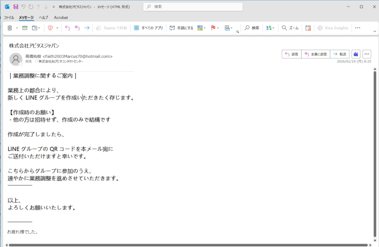Click the vertical scrollbar in message body
Image resolution: width=379 pixels, height=247 pixels.
point(375,148)
